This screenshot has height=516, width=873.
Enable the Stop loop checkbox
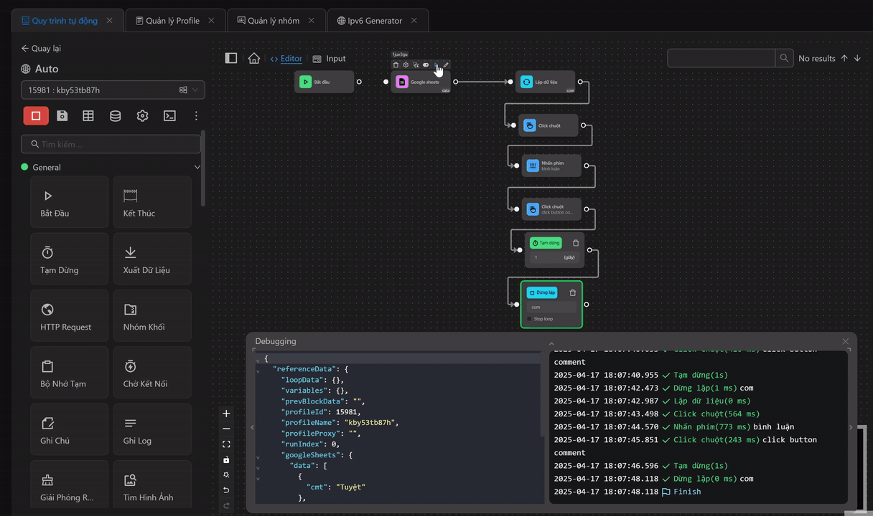coord(530,319)
